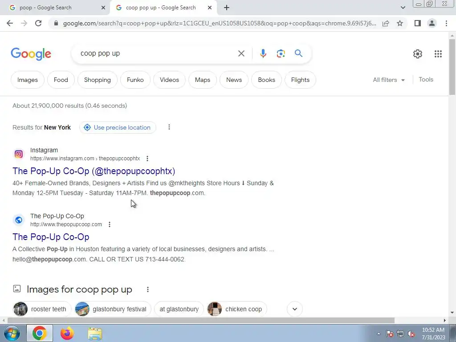Open The Pop-Up Co-Op (@thepopupcoophtx) link
The width and height of the screenshot is (456, 342).
click(94, 171)
